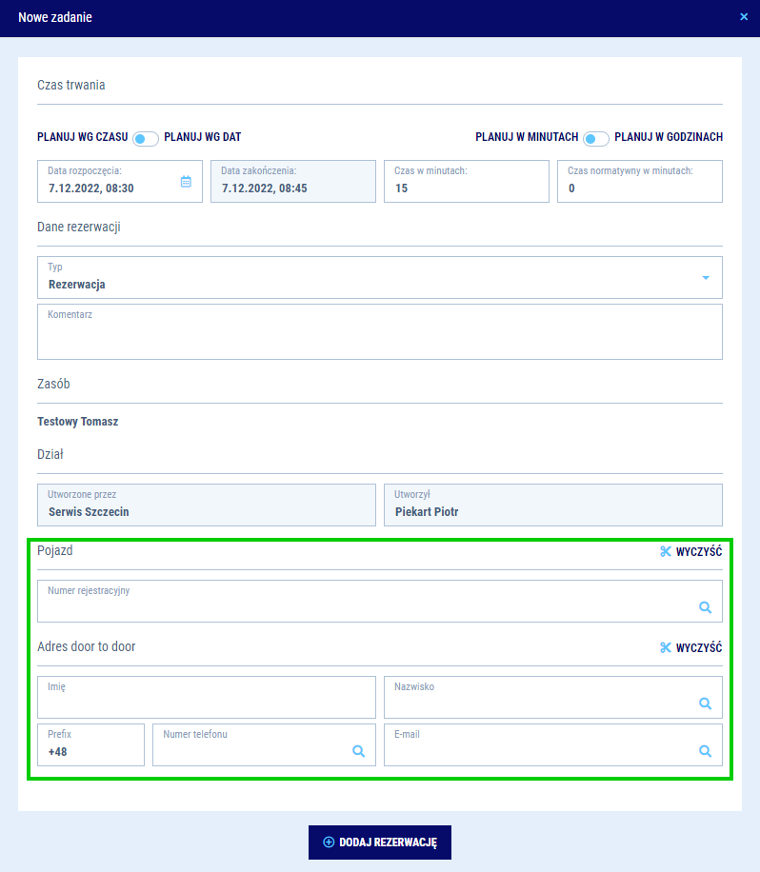Close the Nowe zadanie dialog

coord(744,17)
